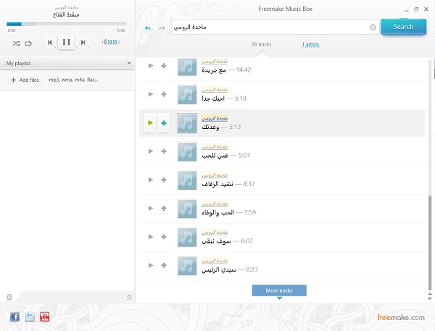Collapse playlist panel with double chevron

click(129, 298)
